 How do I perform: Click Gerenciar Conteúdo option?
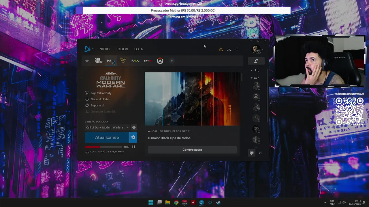(103, 112)
